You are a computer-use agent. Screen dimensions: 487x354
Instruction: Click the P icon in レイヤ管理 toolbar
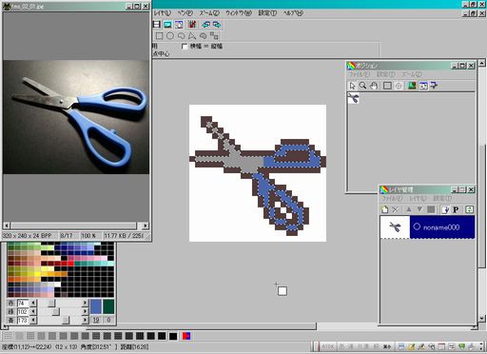pos(456,209)
